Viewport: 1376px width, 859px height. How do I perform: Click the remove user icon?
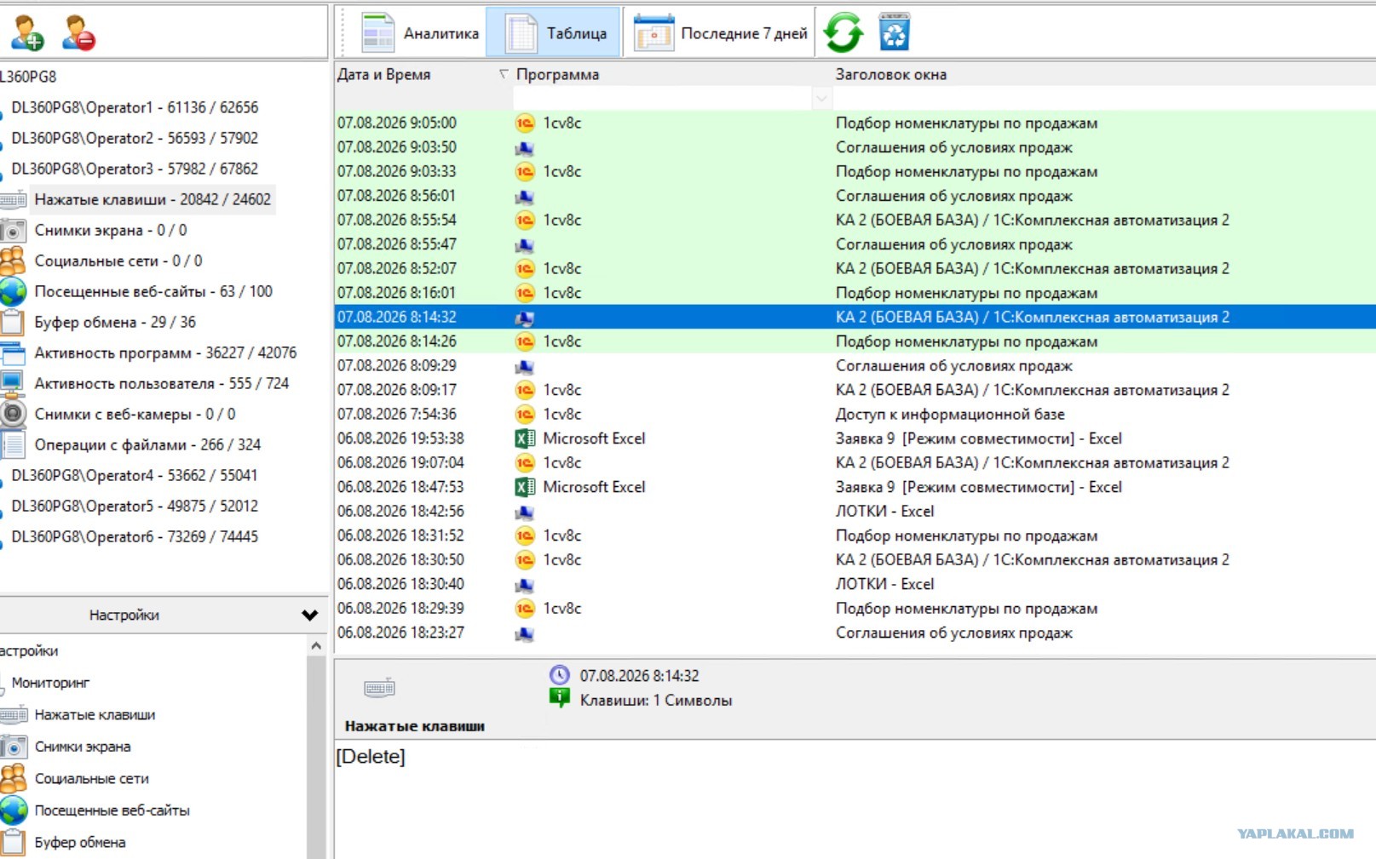(x=78, y=32)
